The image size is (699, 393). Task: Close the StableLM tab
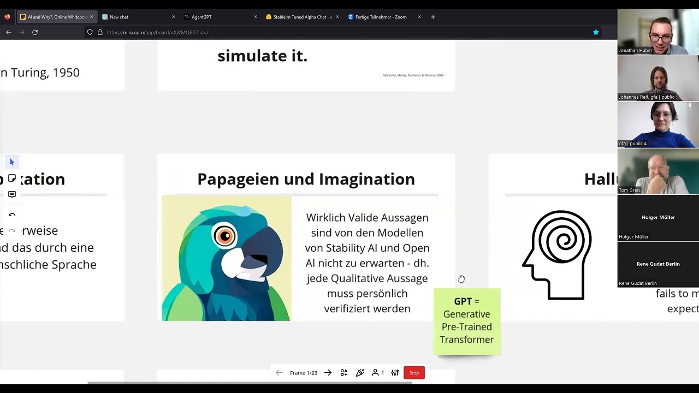point(337,17)
